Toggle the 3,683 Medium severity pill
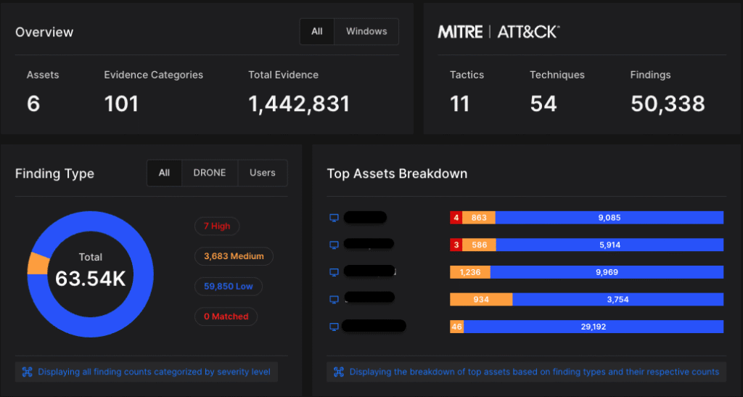The width and height of the screenshot is (743, 397). tap(234, 256)
